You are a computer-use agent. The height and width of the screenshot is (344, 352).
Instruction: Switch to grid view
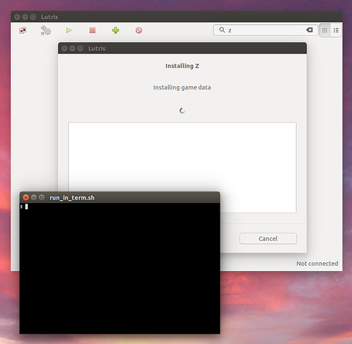tap(324, 30)
